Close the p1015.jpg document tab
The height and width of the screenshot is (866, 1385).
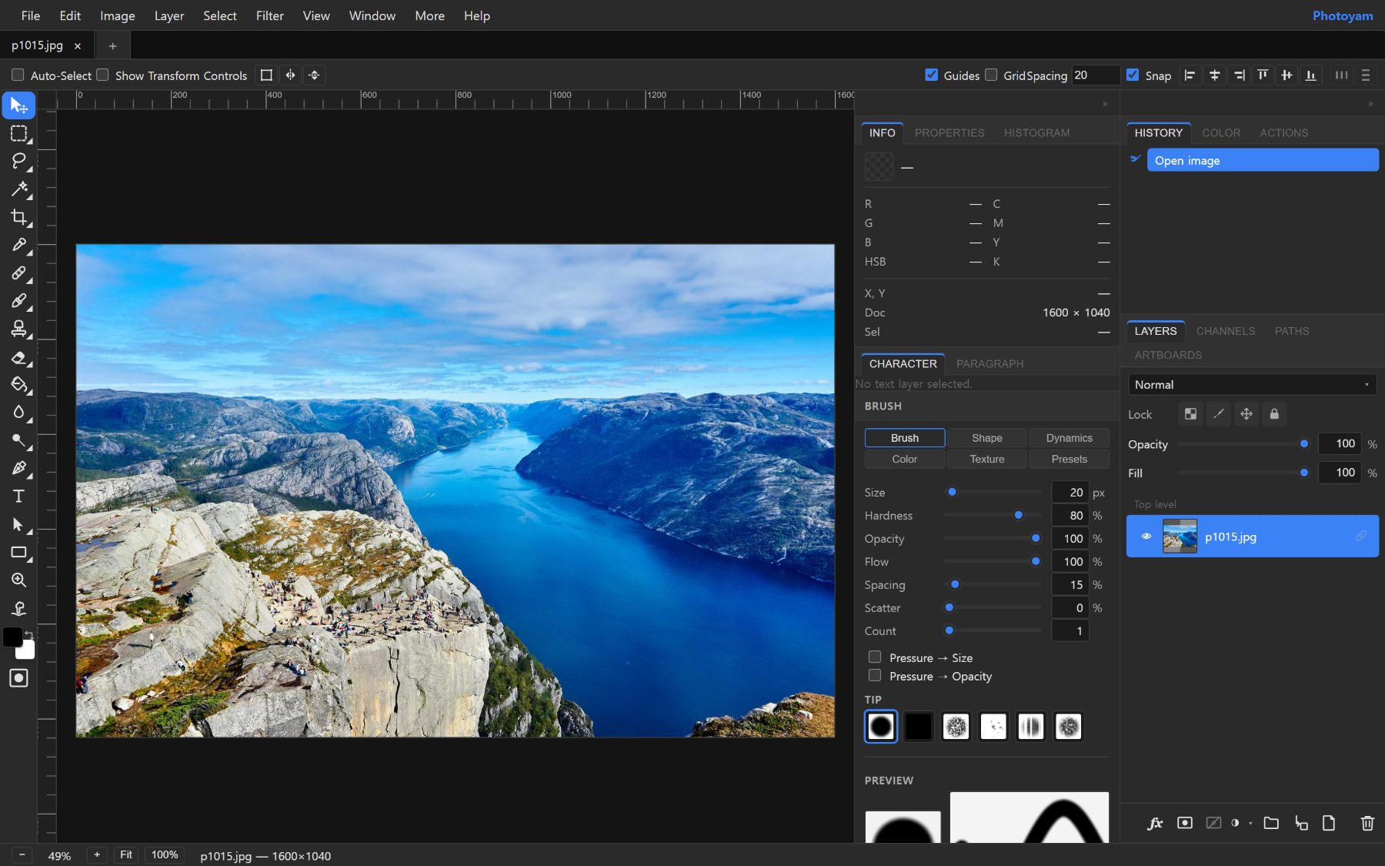pos(78,45)
